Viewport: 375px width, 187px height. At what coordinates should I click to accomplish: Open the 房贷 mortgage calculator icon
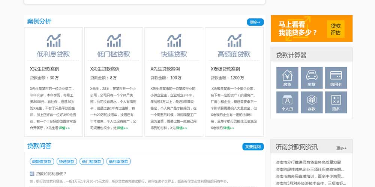click(287, 78)
